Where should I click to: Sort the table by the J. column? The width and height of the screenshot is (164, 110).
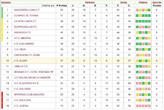(73, 5)
